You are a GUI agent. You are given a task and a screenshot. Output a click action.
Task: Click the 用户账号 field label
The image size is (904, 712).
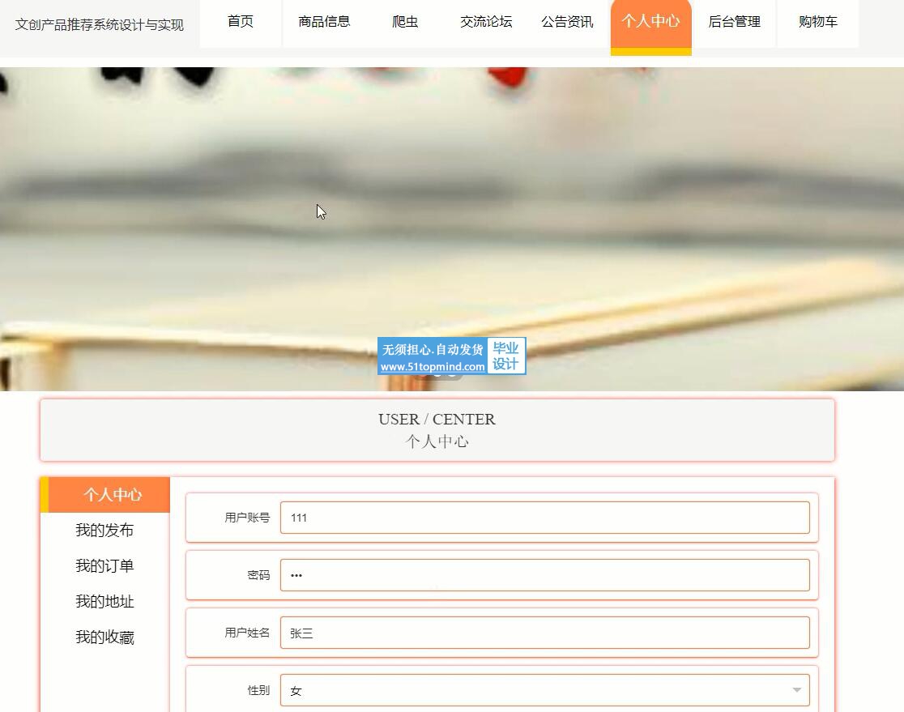click(247, 518)
